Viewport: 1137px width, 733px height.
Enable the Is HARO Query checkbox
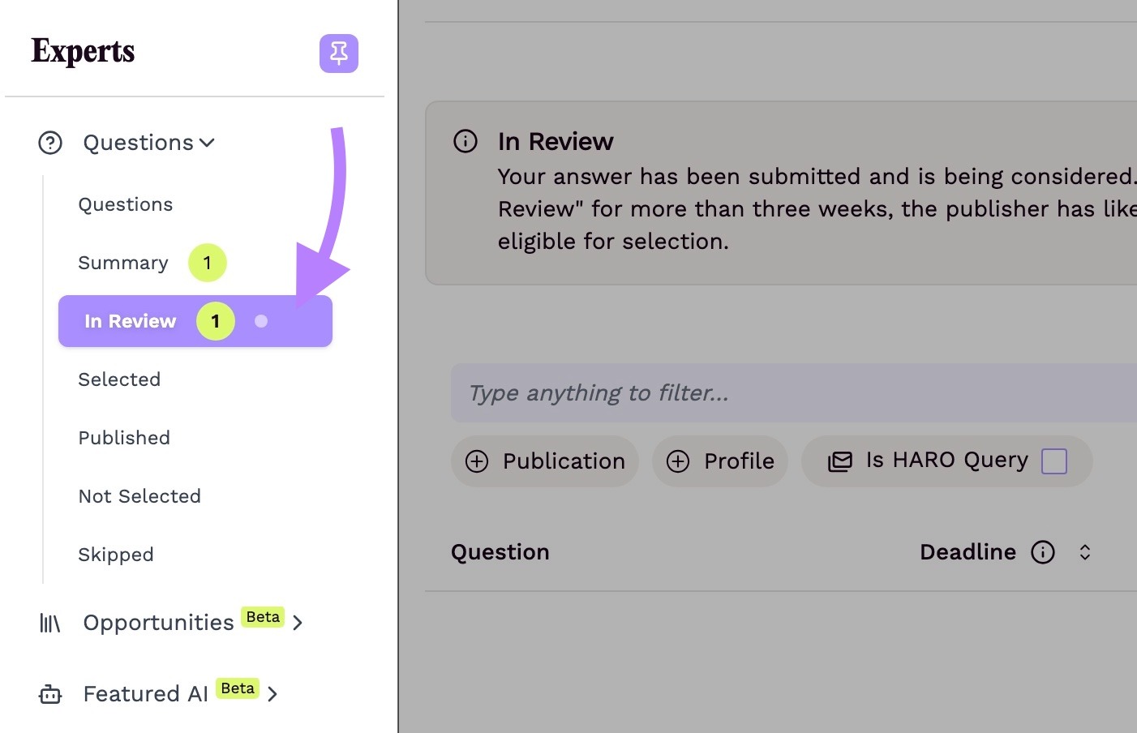coord(1054,460)
